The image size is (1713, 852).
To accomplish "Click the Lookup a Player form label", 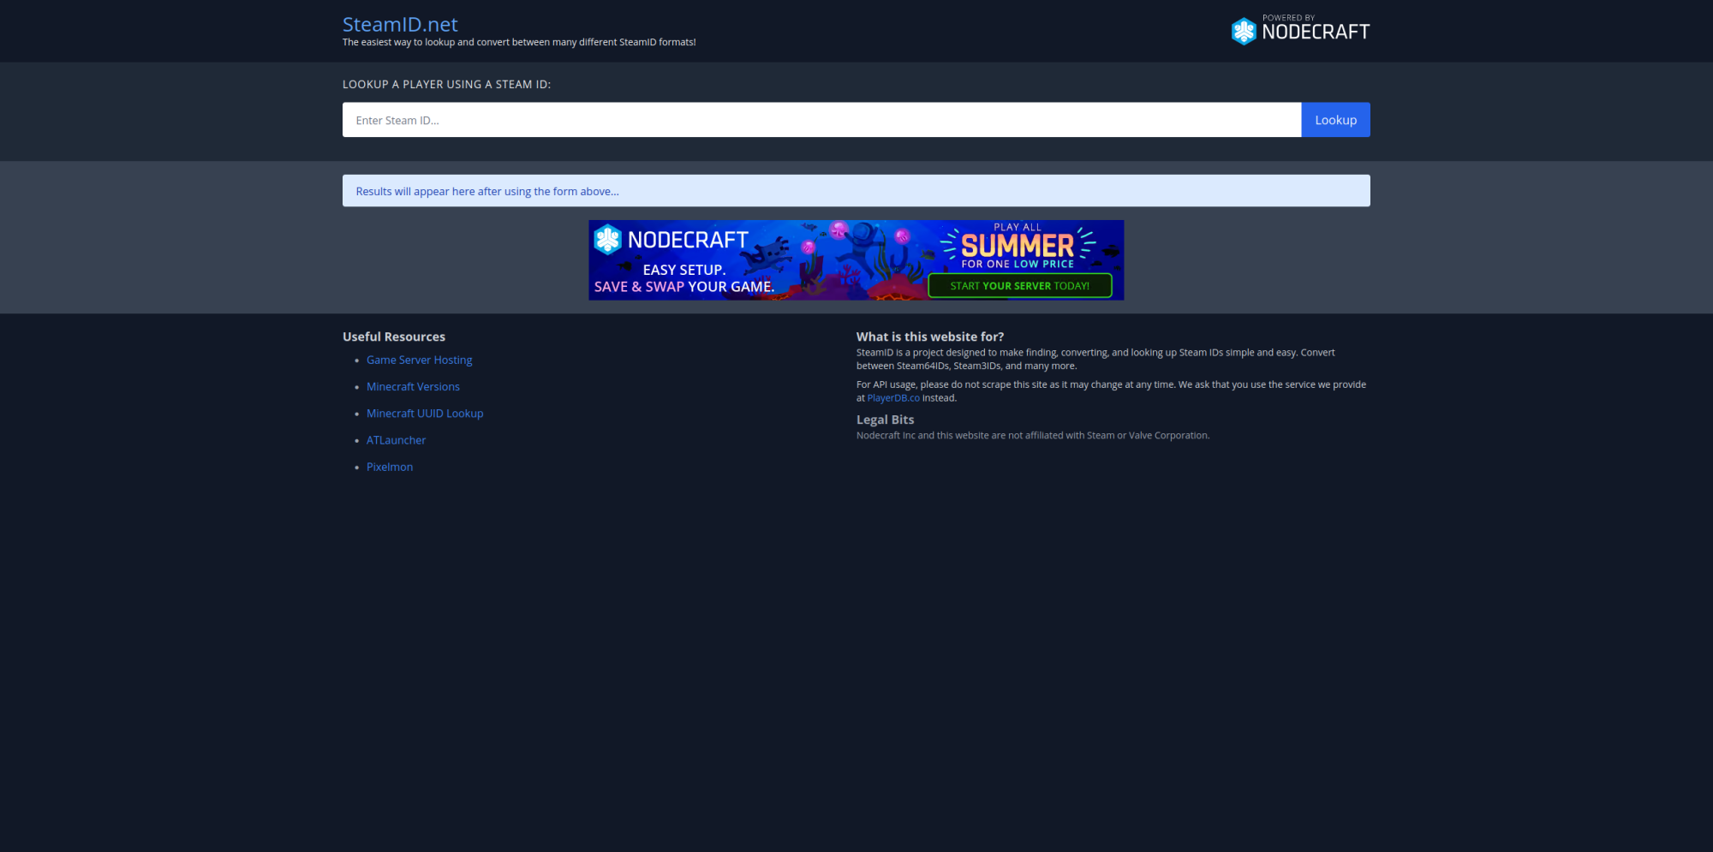I will click(x=446, y=85).
